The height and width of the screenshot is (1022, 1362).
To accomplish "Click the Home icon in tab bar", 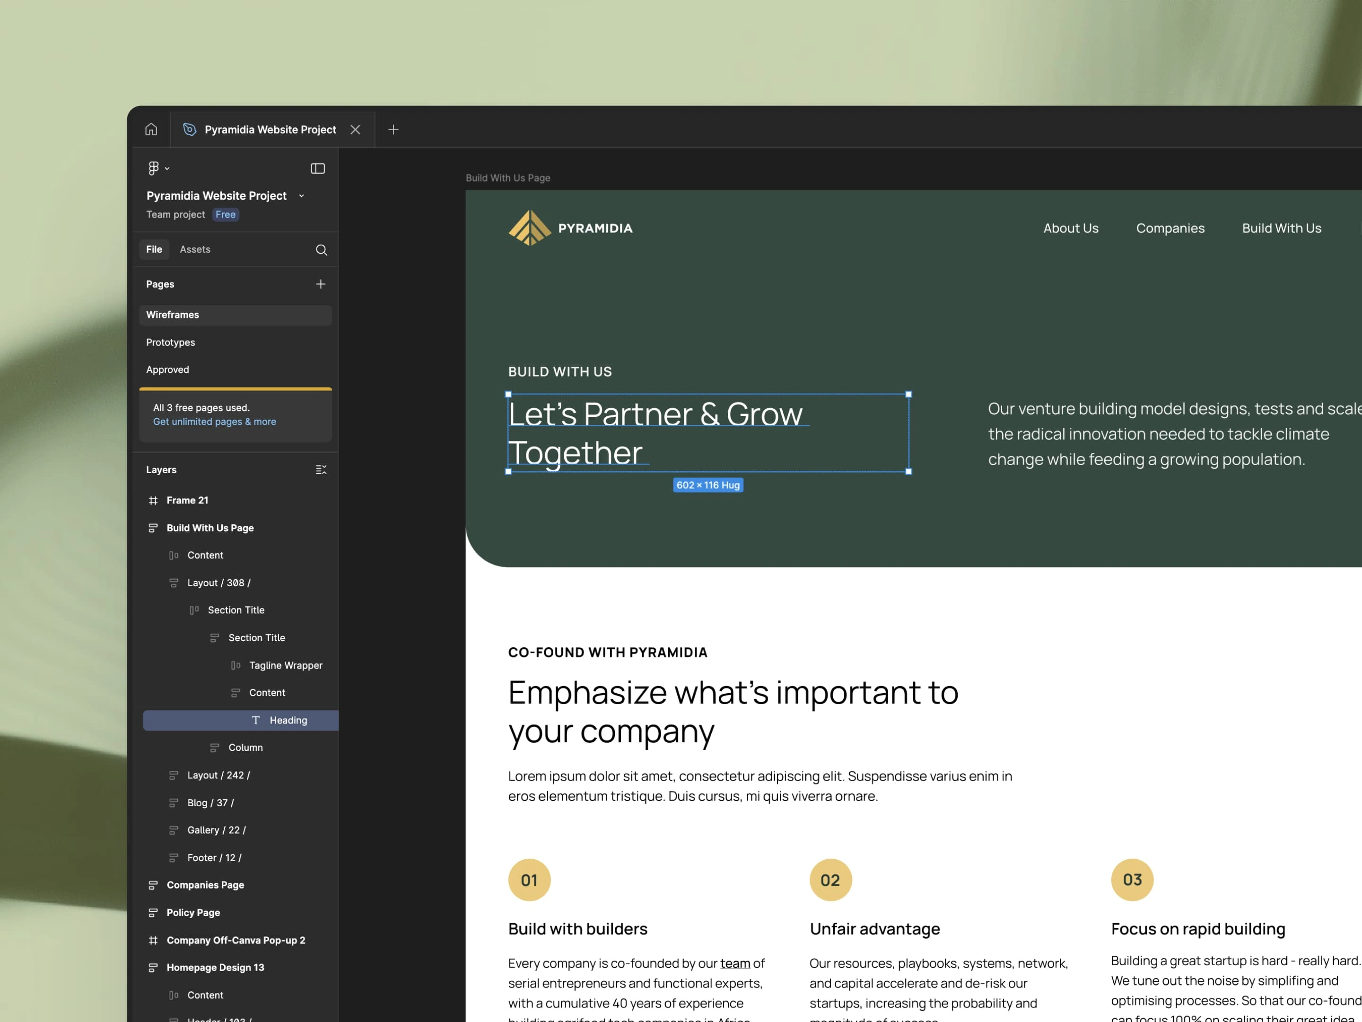I will click(151, 129).
